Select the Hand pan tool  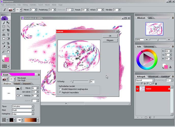(8, 51)
